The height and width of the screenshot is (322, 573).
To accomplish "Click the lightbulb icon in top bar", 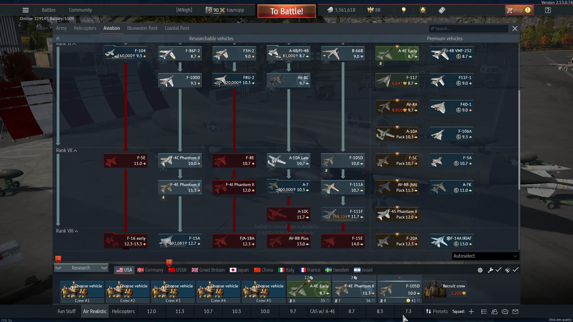I will click(x=404, y=10).
